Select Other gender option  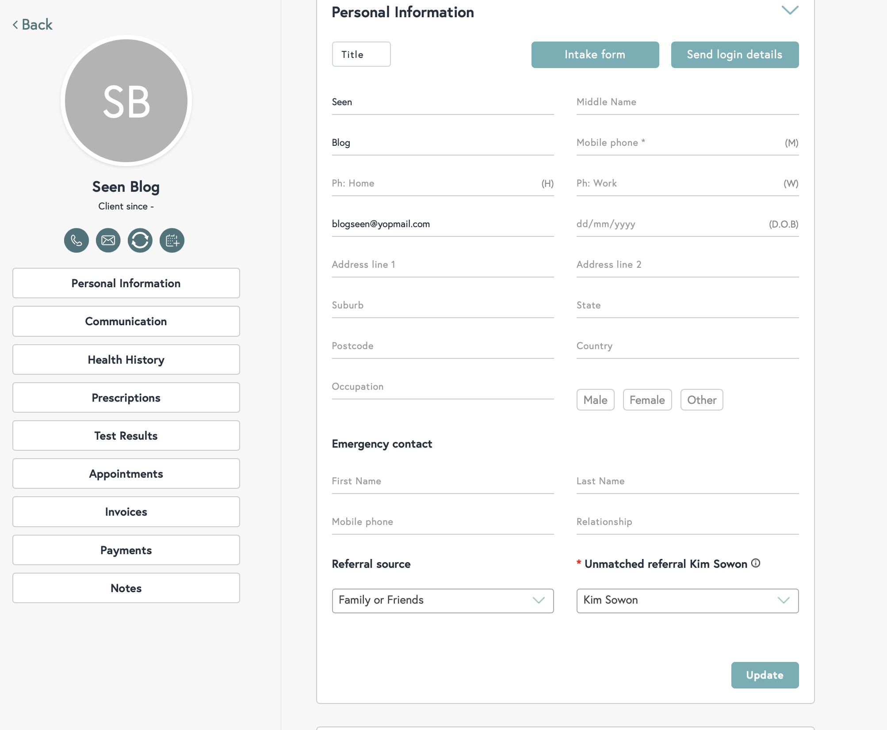(x=701, y=400)
